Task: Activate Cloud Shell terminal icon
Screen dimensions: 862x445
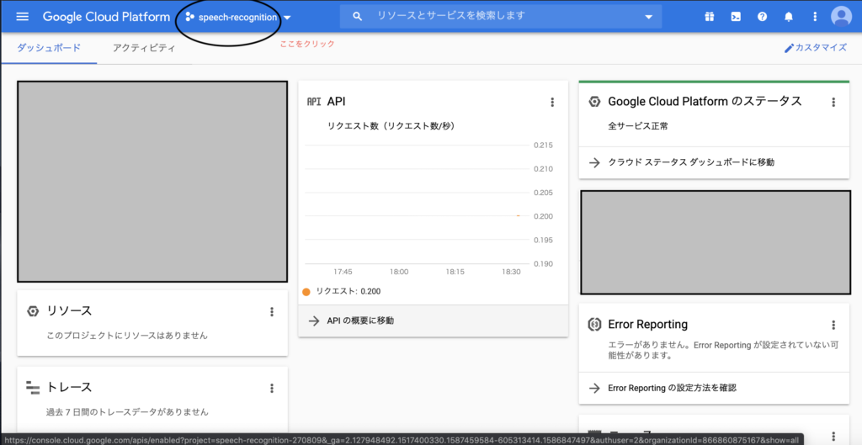Action: point(736,17)
